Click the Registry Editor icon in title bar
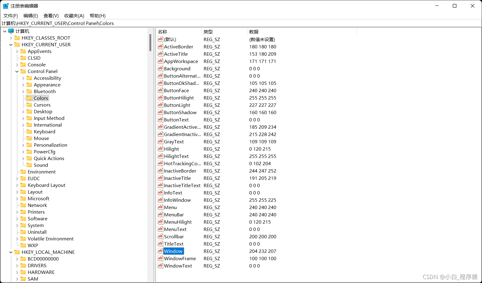Screen dimensions: 482x283 pyautogui.click(x=6, y=6)
